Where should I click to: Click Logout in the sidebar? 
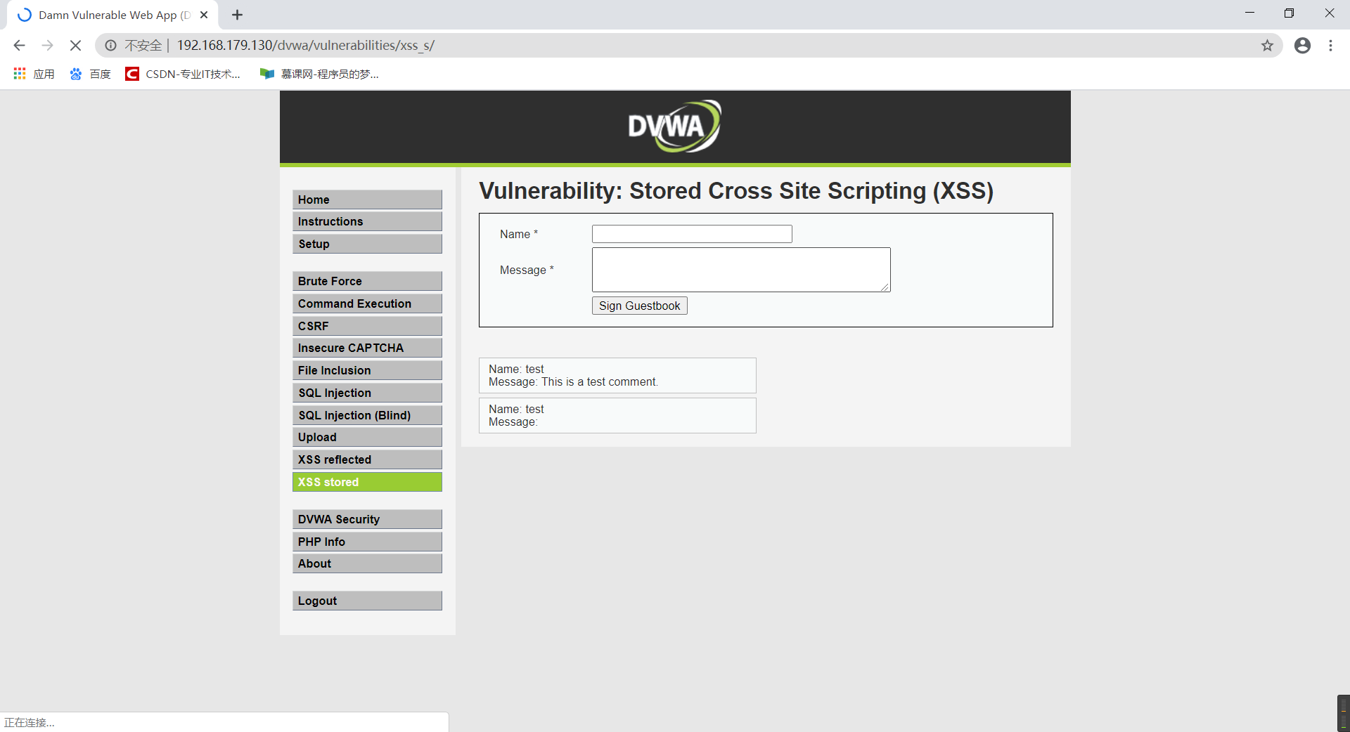coord(367,601)
